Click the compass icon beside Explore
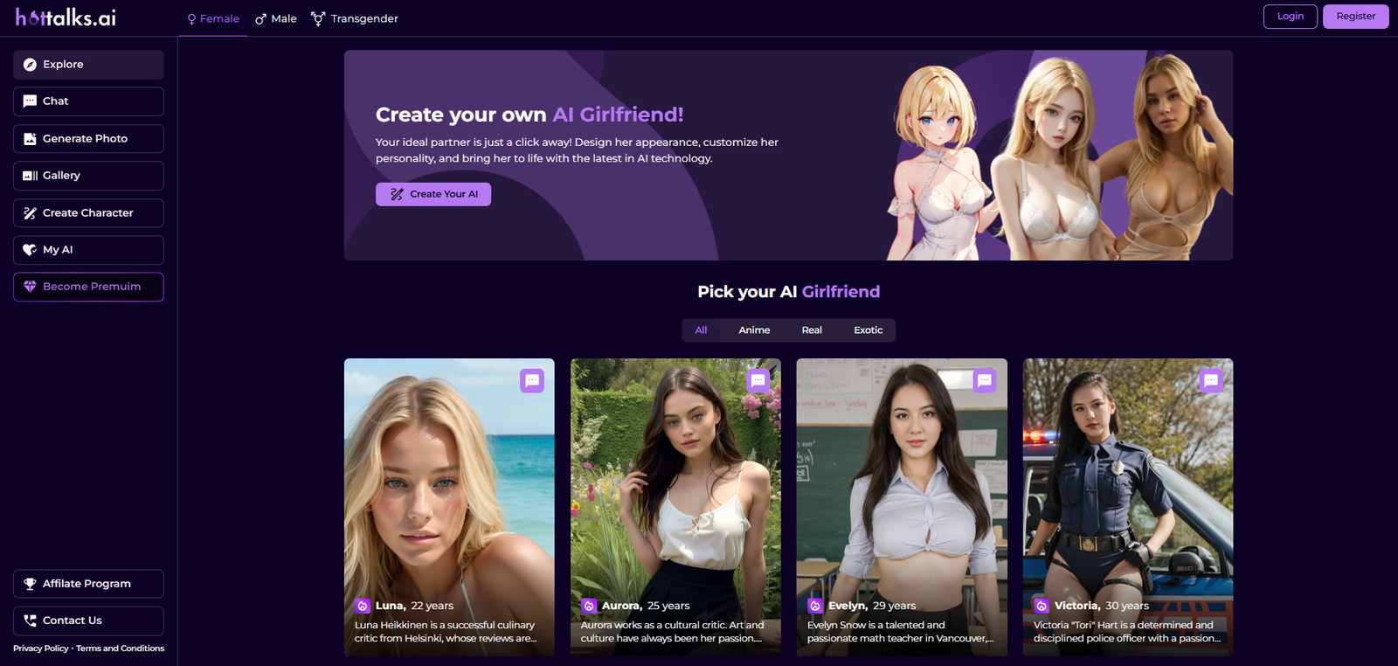Viewport: 1398px width, 666px height. (30, 65)
